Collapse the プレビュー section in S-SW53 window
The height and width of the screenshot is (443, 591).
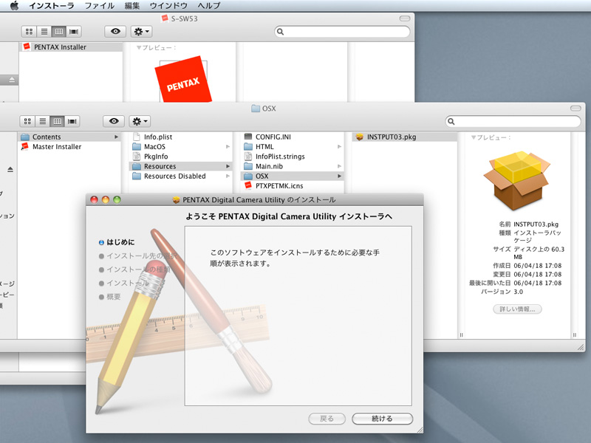tap(139, 48)
